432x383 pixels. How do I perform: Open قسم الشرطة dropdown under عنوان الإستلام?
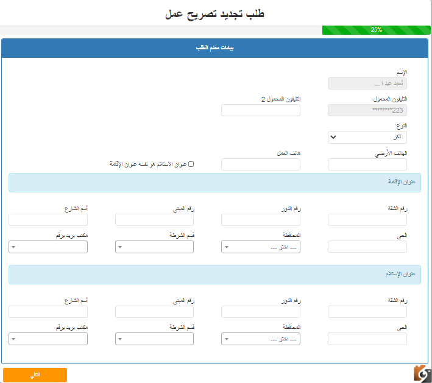tap(154, 339)
